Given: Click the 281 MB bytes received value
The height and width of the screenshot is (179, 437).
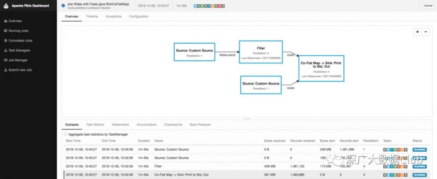Looking at the screenshot, I should 270,175.
